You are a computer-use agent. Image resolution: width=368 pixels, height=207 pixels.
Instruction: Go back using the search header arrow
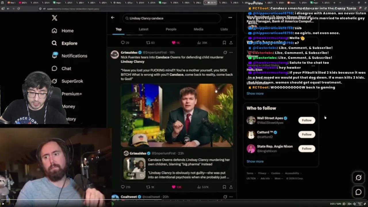point(113,18)
